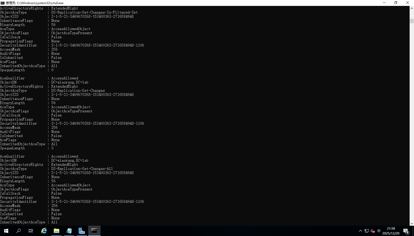Toggle Task View from the taskbar

point(31,231)
